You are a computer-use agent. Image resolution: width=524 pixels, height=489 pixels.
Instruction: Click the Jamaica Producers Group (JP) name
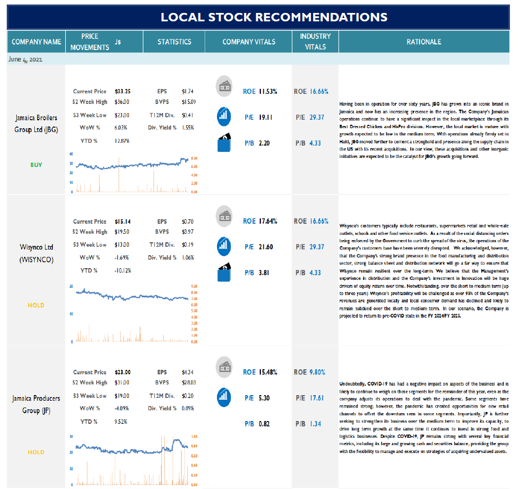[36, 404]
